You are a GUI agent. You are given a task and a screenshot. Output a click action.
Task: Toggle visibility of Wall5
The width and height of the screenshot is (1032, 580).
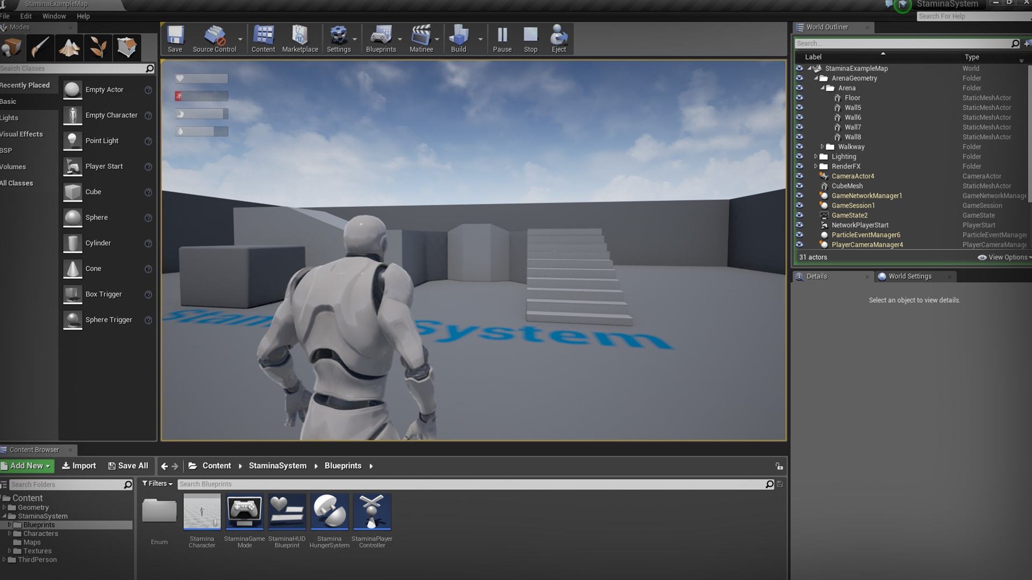coord(800,107)
